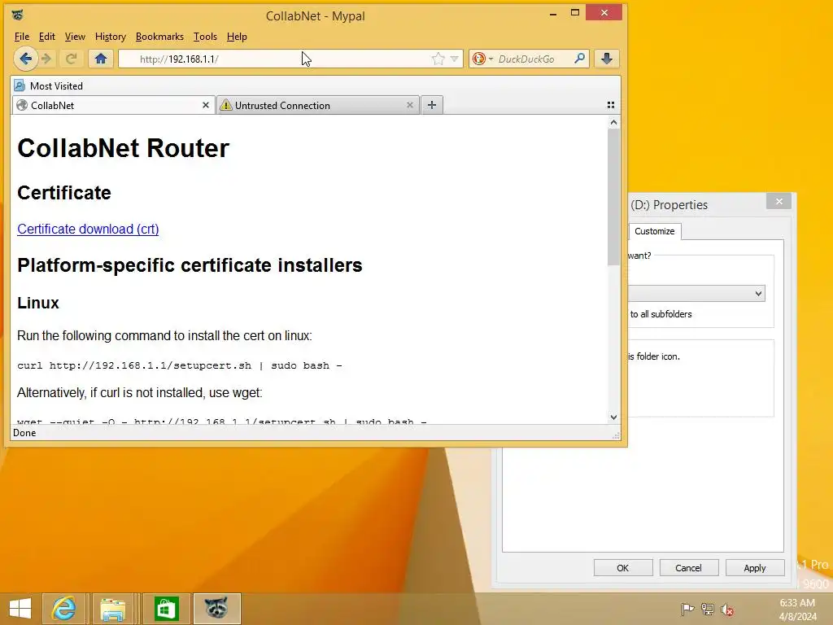833x625 pixels.
Task: Click the forward navigation arrow
Action: point(46,59)
